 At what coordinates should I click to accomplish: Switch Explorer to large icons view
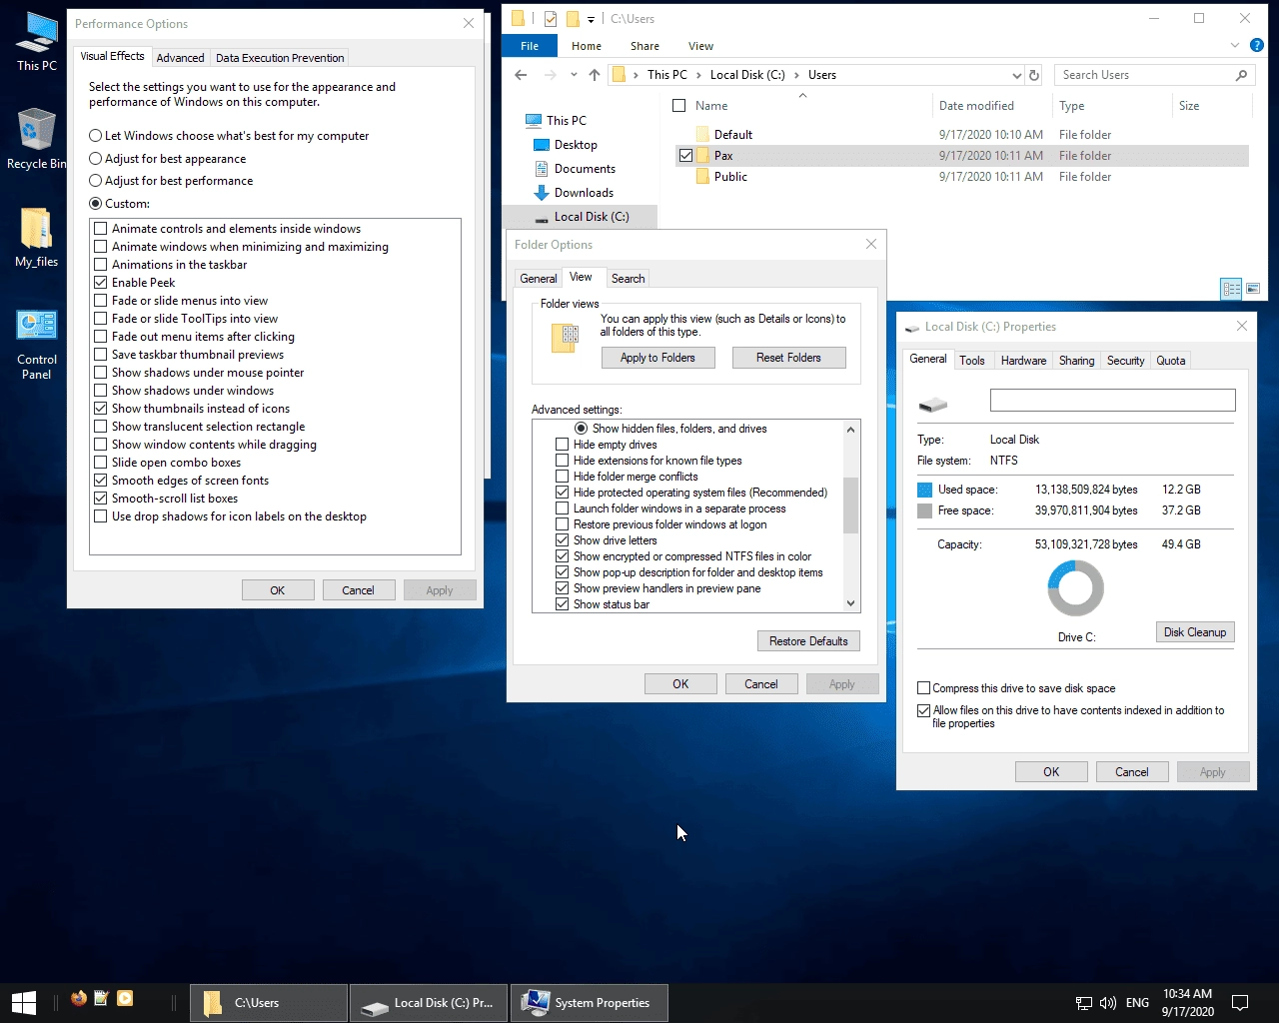tap(1251, 289)
